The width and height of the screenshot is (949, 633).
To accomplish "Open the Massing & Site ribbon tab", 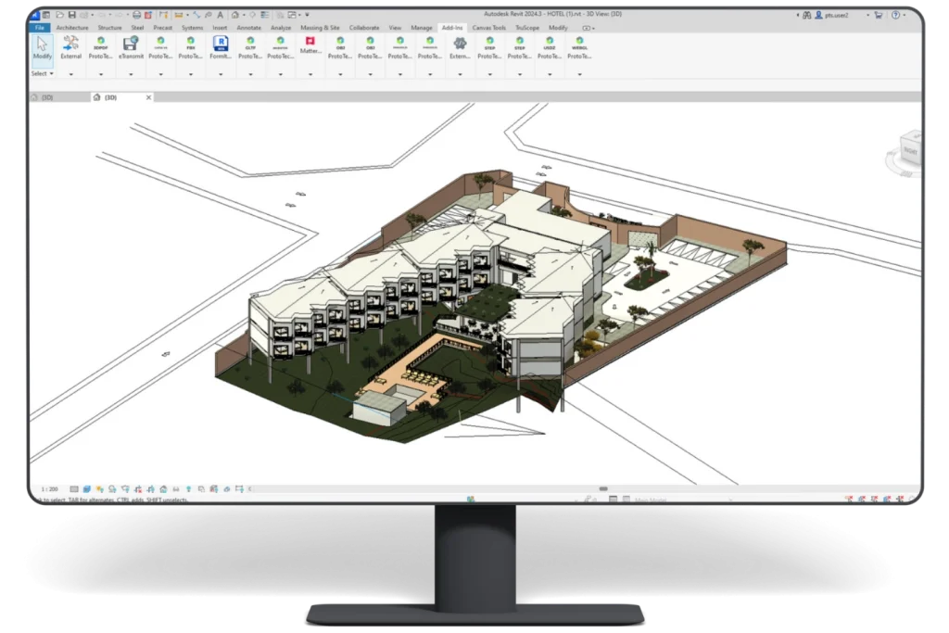I will pos(319,28).
